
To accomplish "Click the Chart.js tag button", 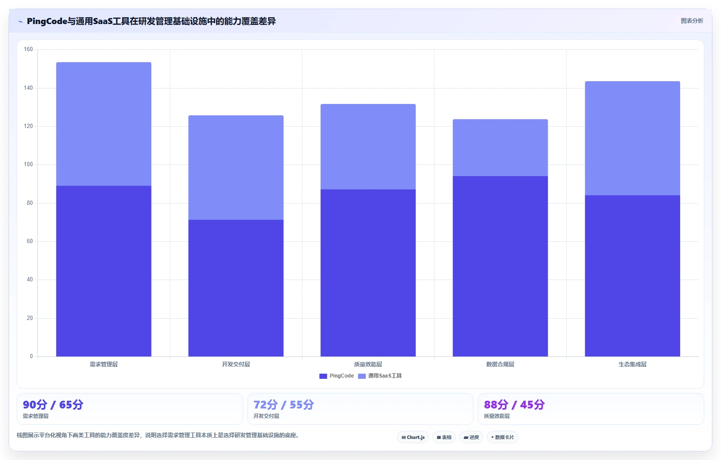I will coord(413,437).
